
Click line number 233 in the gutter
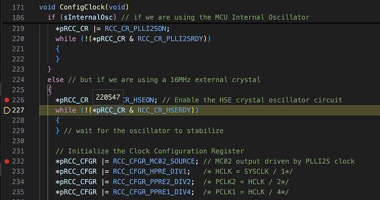point(18,171)
